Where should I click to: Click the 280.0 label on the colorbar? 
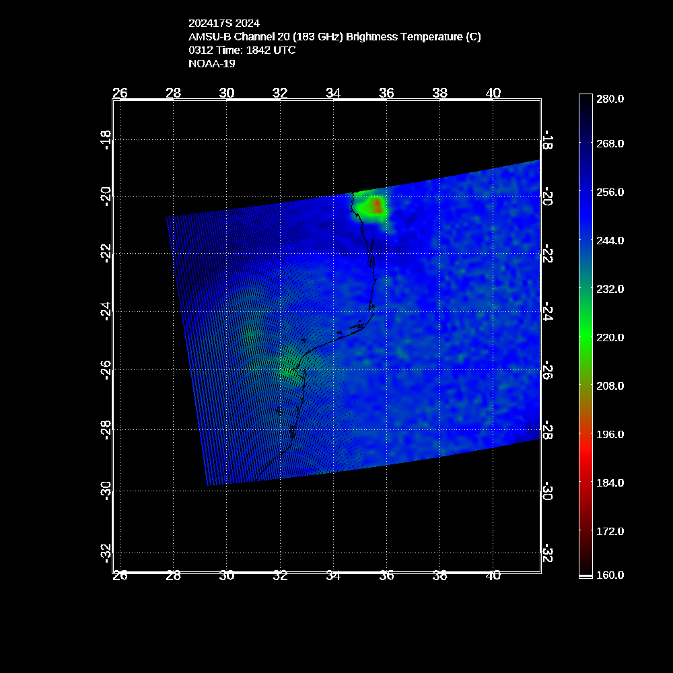pos(610,98)
